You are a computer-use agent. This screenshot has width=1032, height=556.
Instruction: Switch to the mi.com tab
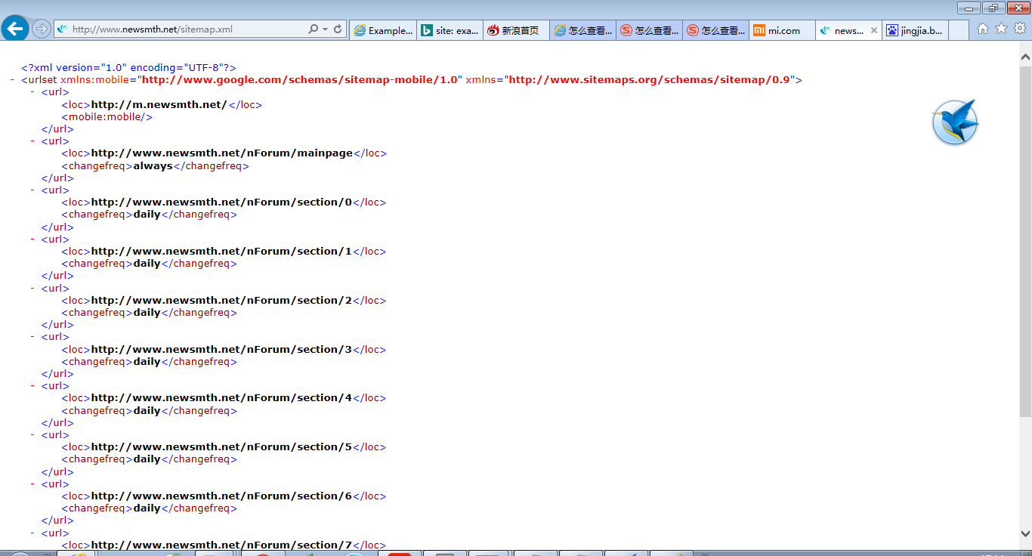(x=782, y=30)
